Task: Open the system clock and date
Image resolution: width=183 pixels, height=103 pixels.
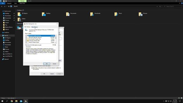Action: pos(175,101)
